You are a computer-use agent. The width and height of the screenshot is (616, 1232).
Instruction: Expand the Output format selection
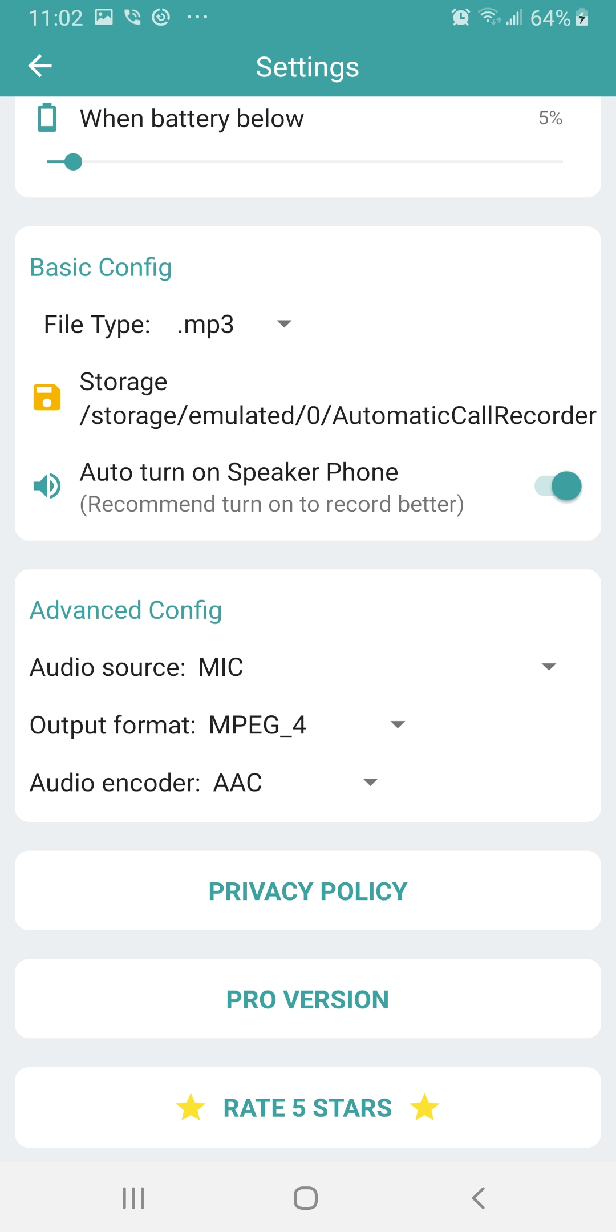click(x=397, y=724)
